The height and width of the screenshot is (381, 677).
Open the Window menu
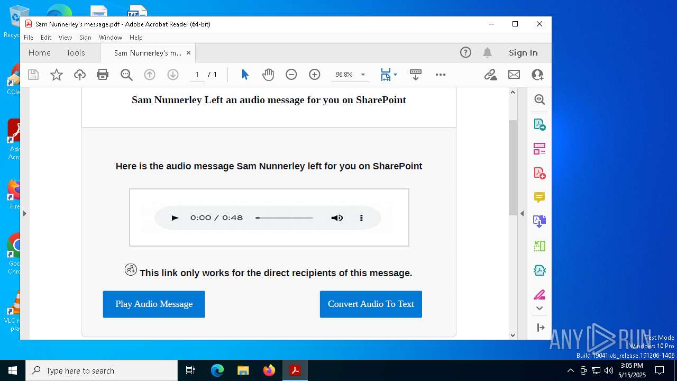(111, 38)
